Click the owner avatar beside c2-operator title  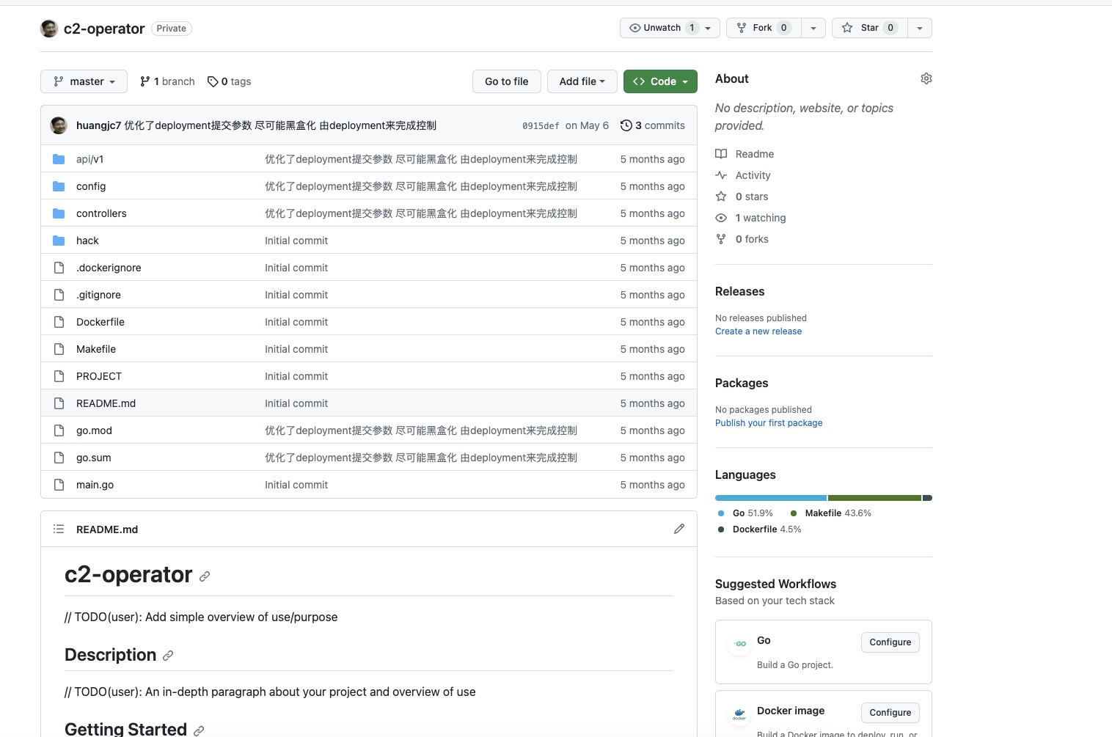click(x=49, y=29)
